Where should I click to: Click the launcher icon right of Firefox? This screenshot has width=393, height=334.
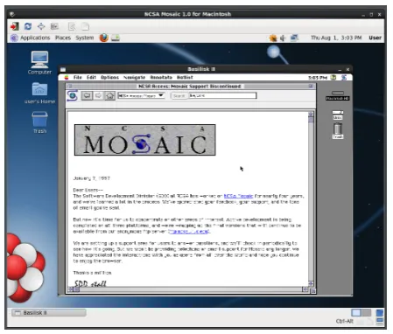point(116,38)
